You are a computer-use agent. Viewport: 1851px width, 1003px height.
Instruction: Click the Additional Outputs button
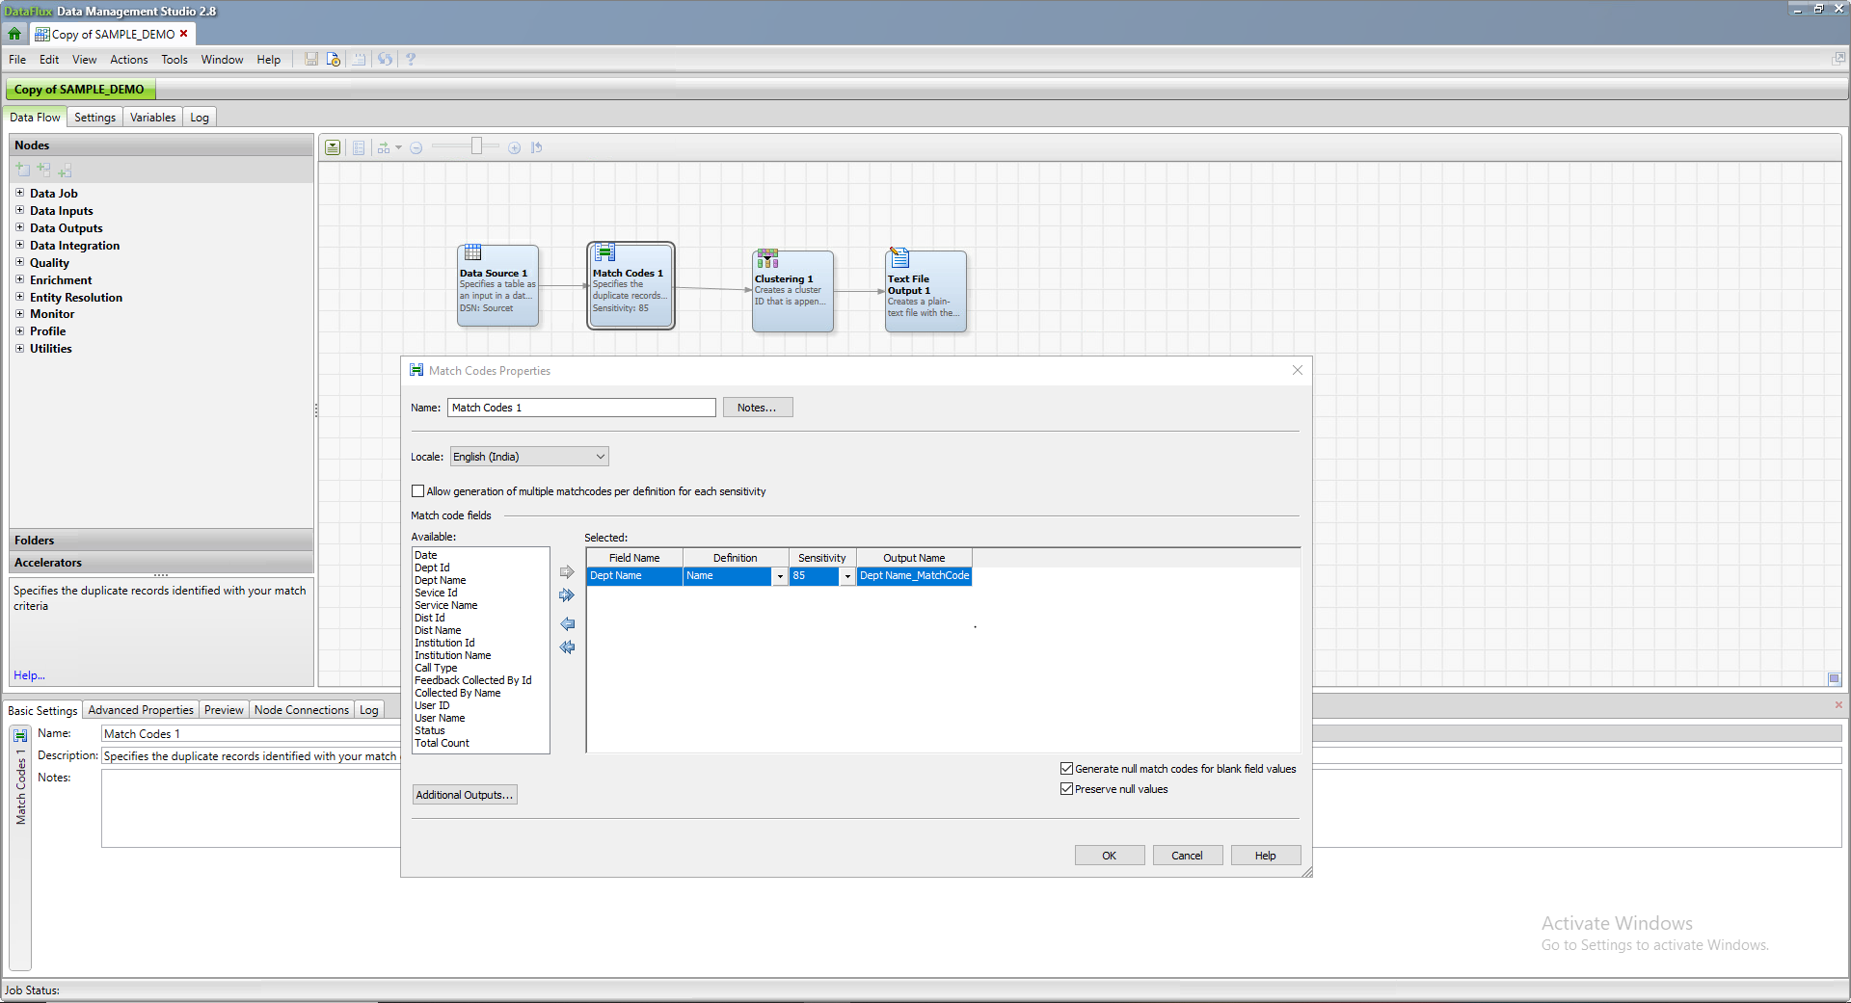(465, 795)
